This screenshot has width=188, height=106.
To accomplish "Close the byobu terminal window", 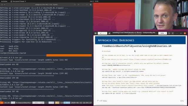I will pyautogui.click(x=91, y=5).
